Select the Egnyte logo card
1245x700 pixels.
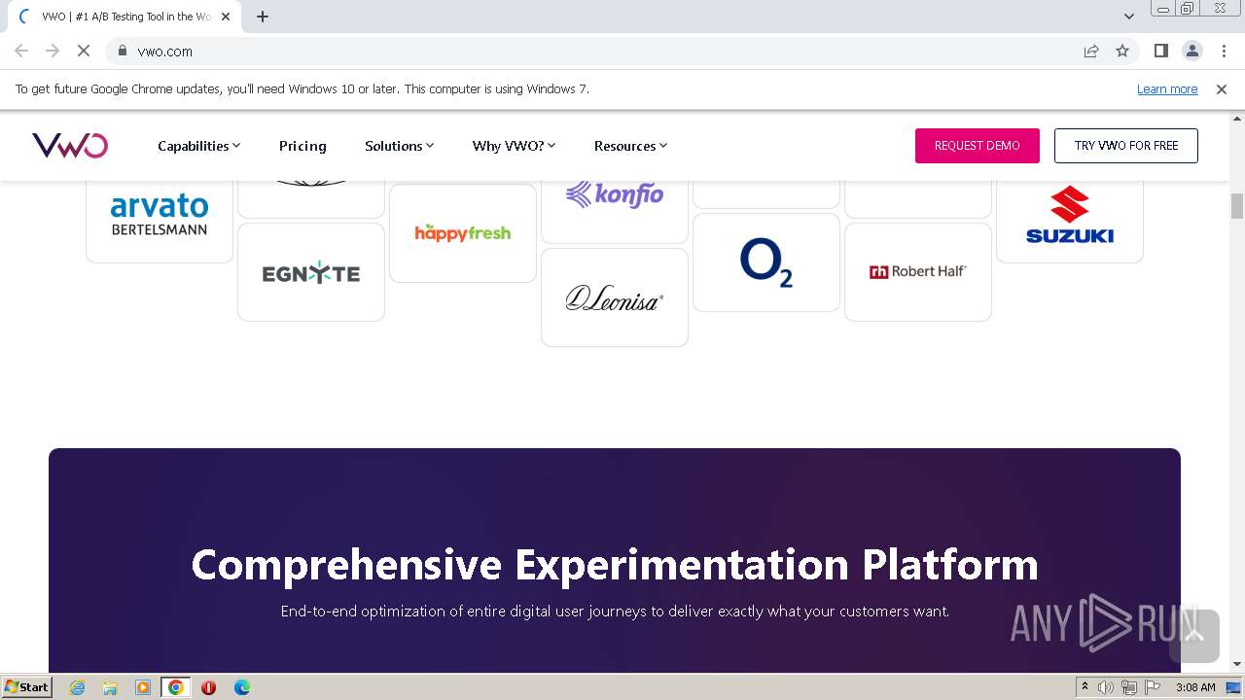(311, 272)
